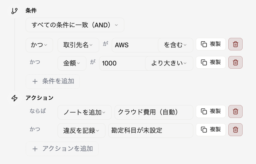Open the 違反を記録 action type dropdown

(x=81, y=130)
